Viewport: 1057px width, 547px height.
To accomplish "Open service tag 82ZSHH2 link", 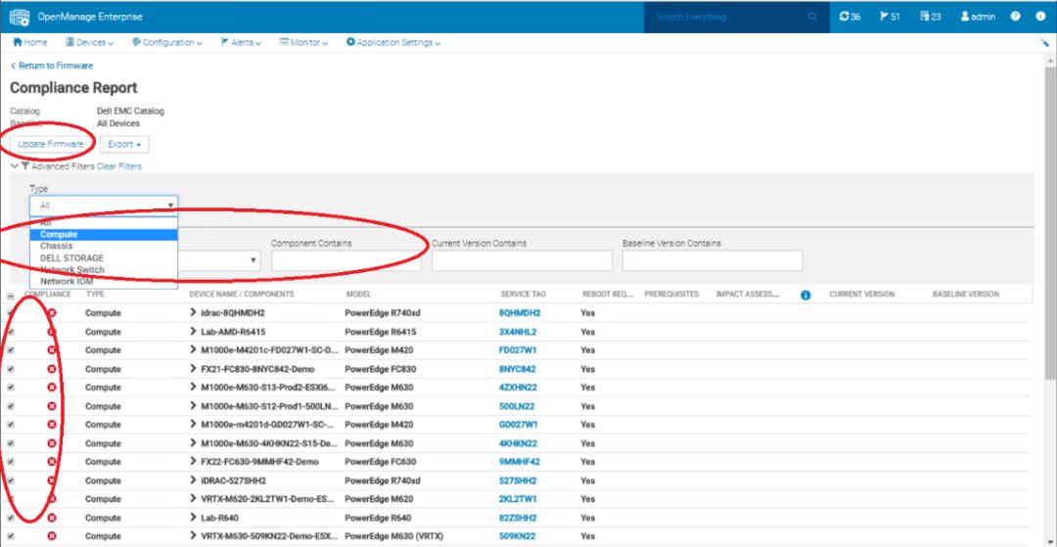I will [518, 518].
